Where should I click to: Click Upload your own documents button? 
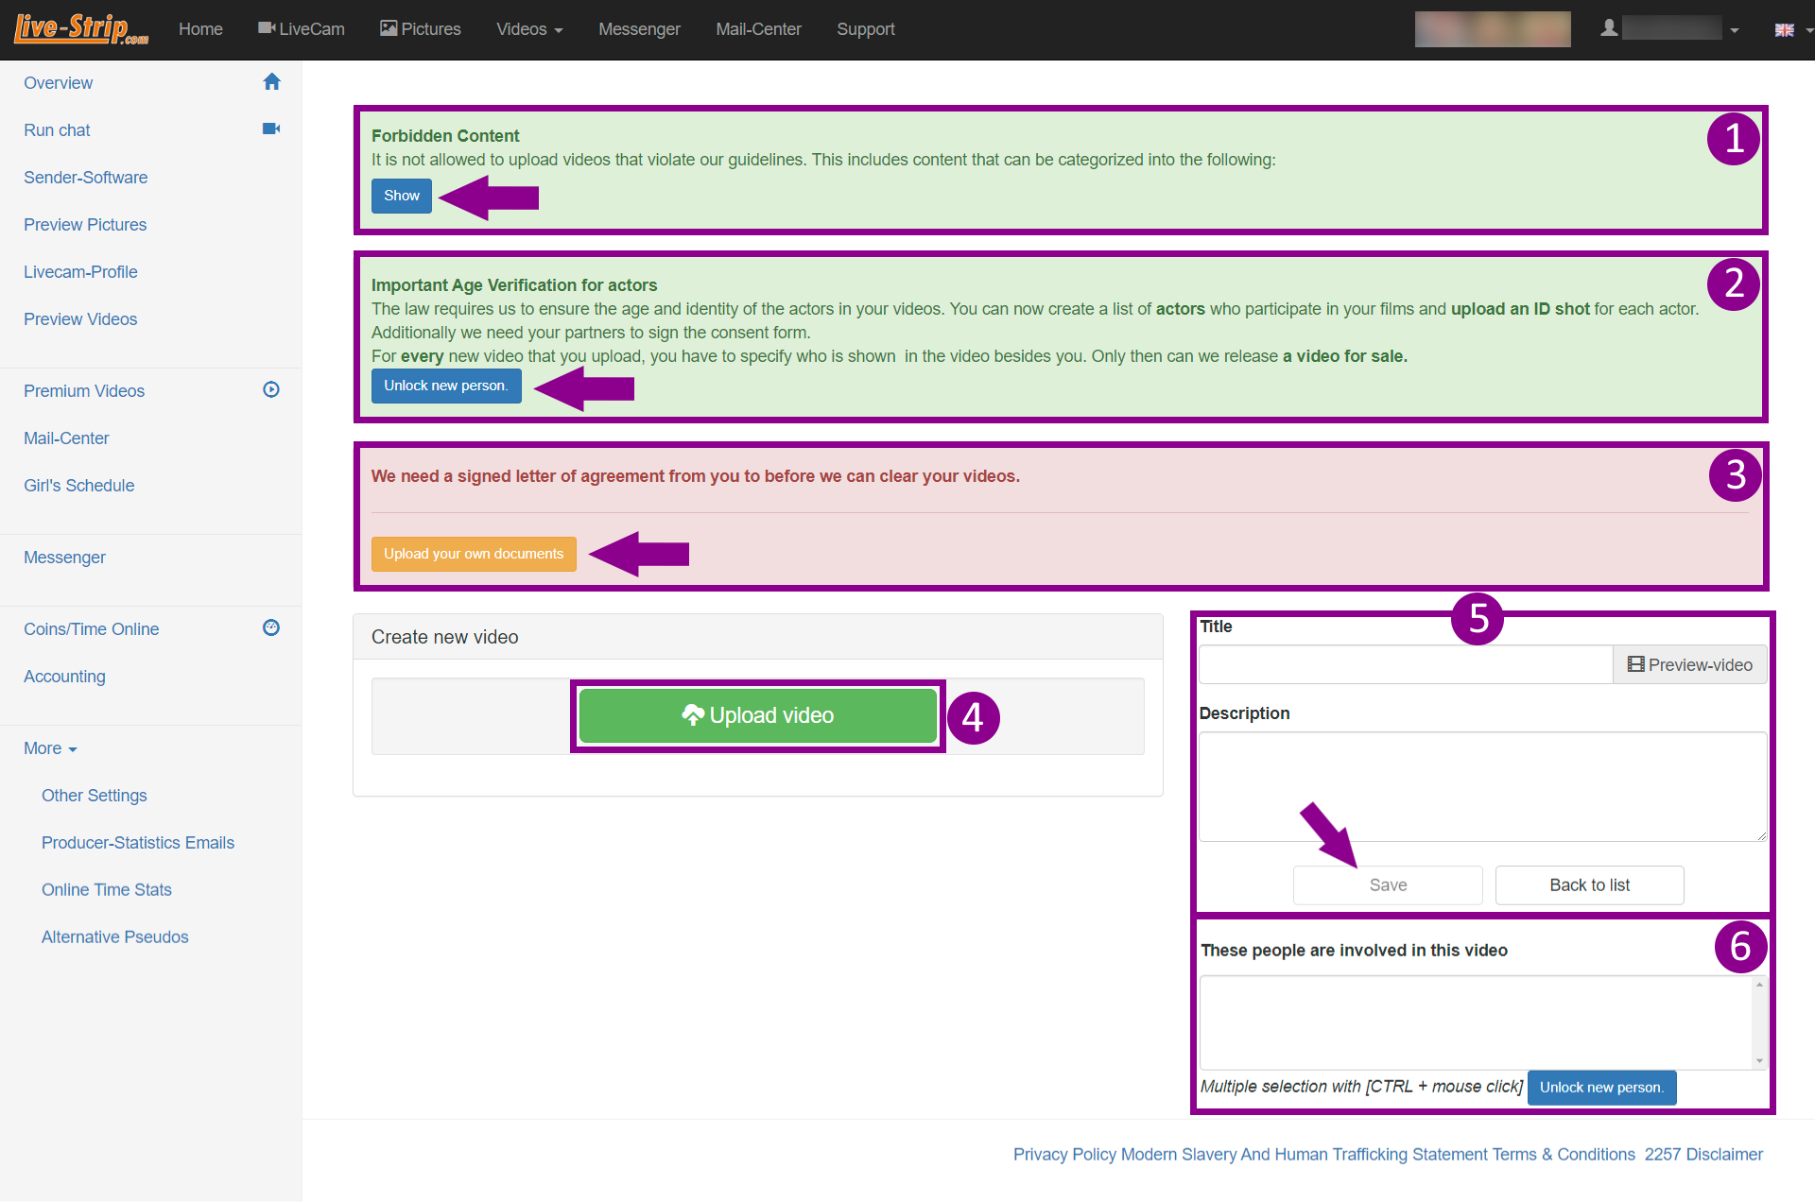(474, 554)
